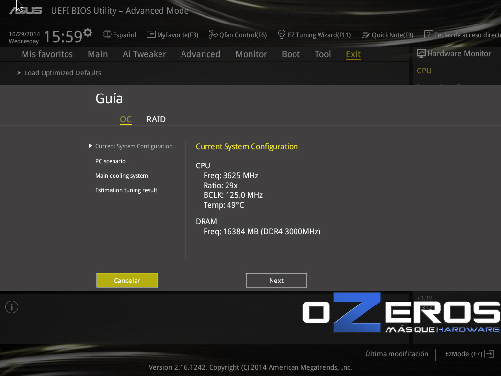Select the Exit tab

click(x=353, y=54)
